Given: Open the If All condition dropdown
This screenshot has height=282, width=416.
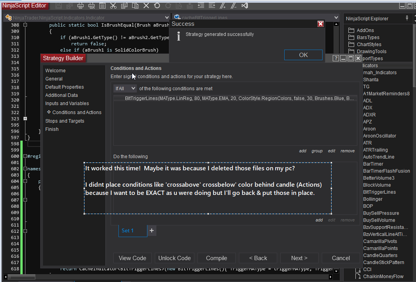Looking at the screenshot, I should [x=125, y=89].
